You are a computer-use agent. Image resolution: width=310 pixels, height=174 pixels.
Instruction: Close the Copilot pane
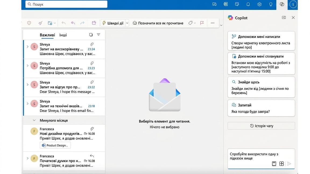point(293,17)
